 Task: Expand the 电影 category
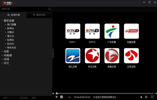click(x=2, y=52)
